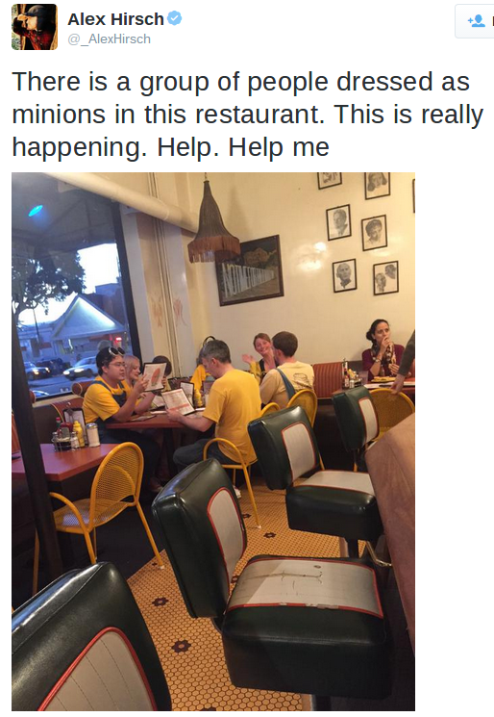
Task: Click the menu held by the goggled man
Action: coord(155,376)
